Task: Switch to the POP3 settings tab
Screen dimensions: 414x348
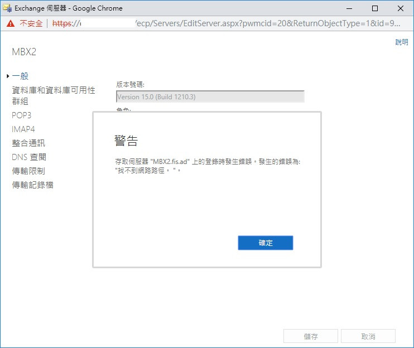Action: [21, 115]
